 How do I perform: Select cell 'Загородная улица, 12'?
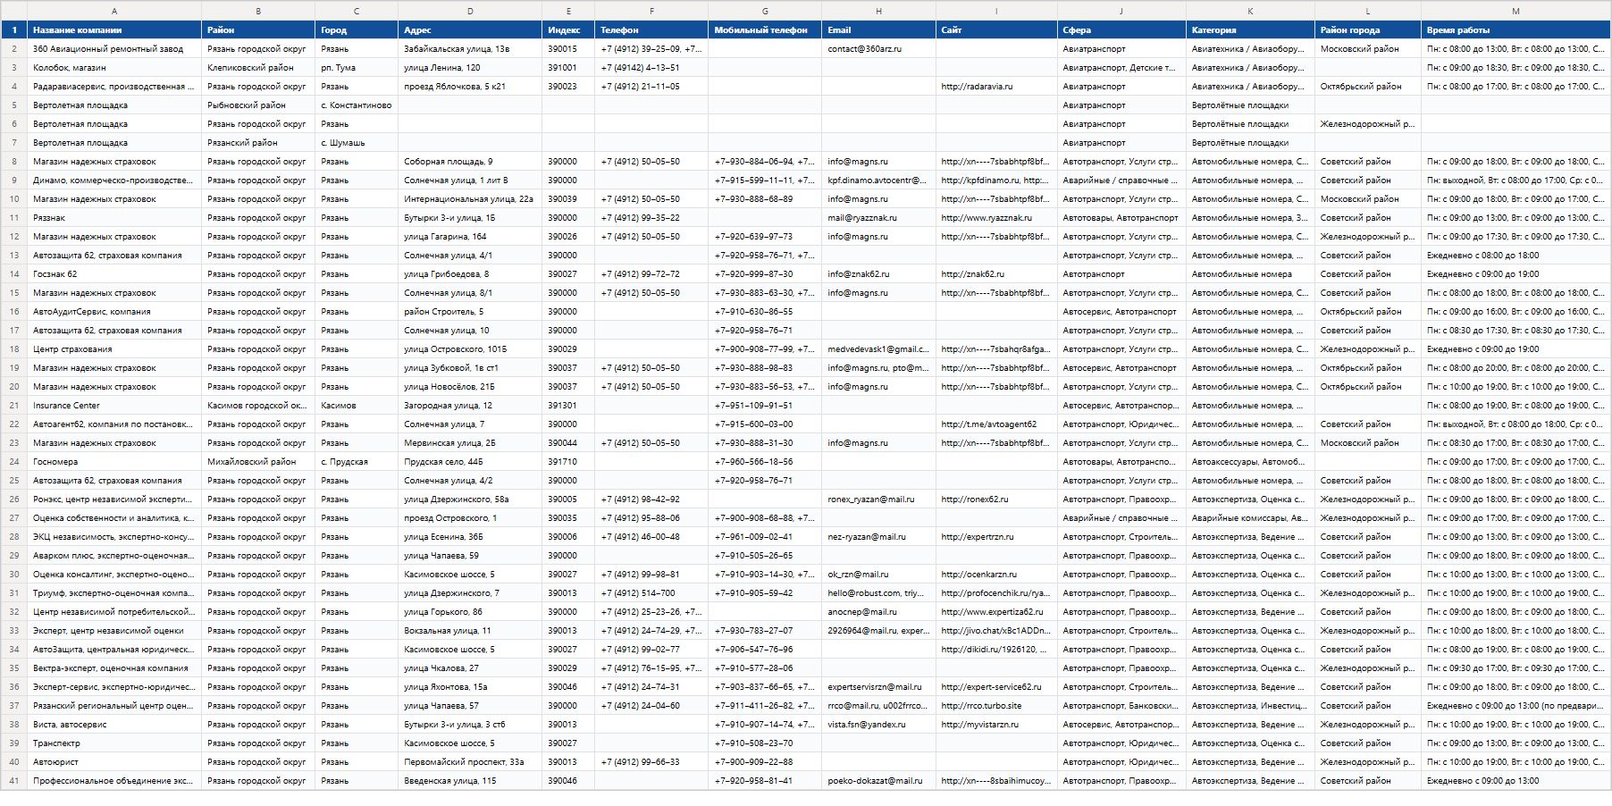click(x=470, y=406)
